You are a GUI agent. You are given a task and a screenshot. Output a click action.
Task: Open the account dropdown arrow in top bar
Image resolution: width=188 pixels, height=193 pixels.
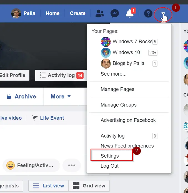pyautogui.click(x=163, y=13)
